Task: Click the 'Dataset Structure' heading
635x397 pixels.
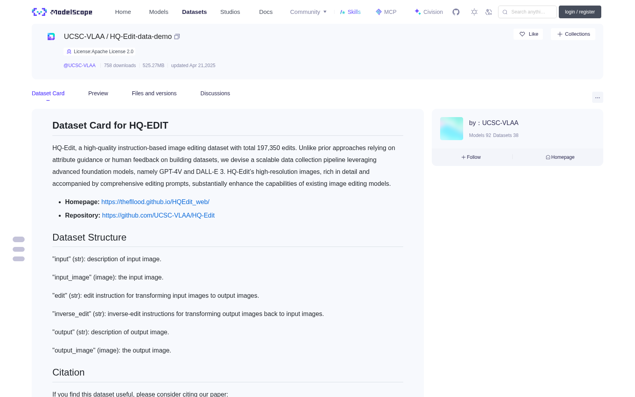Action: [89, 237]
